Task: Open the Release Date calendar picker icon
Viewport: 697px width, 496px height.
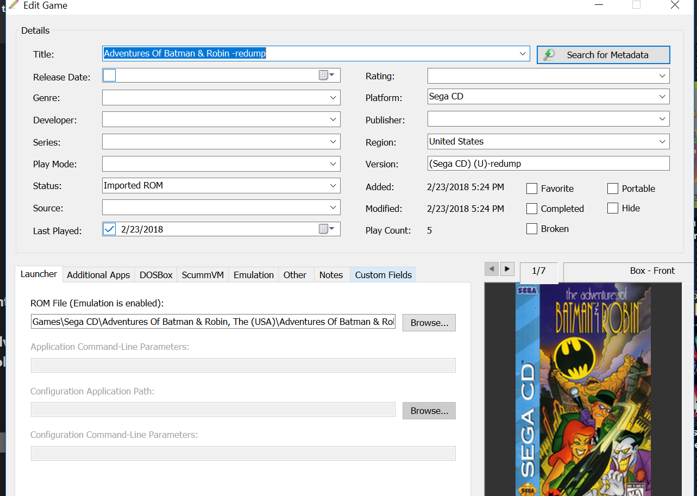Action: point(326,76)
